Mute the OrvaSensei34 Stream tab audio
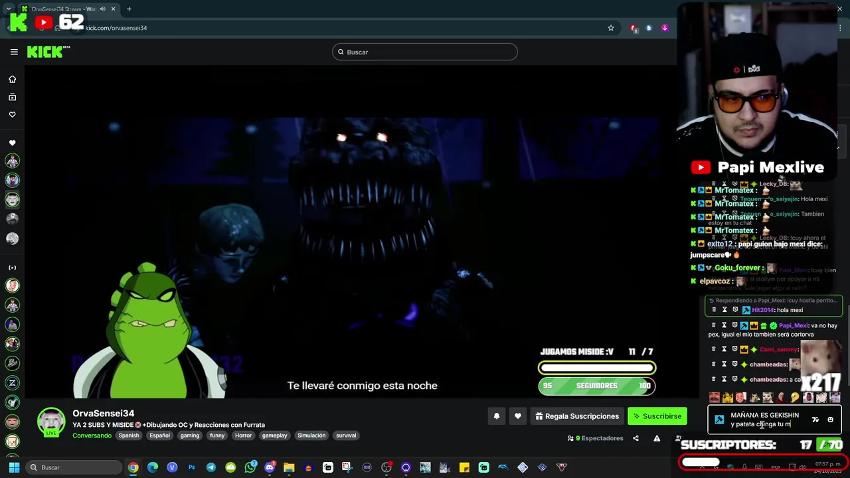 pyautogui.click(x=102, y=9)
